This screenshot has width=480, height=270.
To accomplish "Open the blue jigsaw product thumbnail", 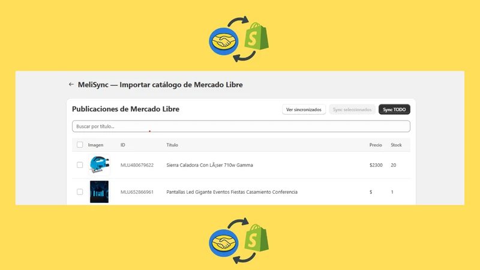I will 99,165.
